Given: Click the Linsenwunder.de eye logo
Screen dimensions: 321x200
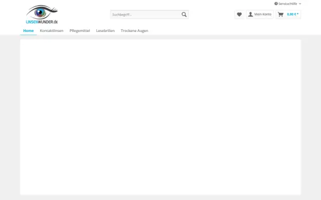Looking at the screenshot, I should pyautogui.click(x=42, y=14).
